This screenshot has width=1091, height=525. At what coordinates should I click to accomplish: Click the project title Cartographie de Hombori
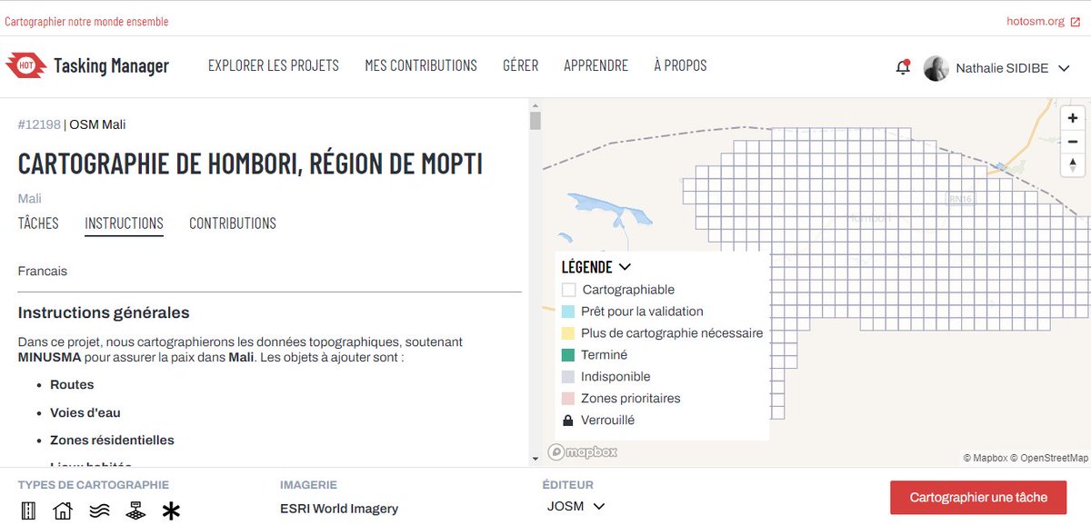pos(250,163)
